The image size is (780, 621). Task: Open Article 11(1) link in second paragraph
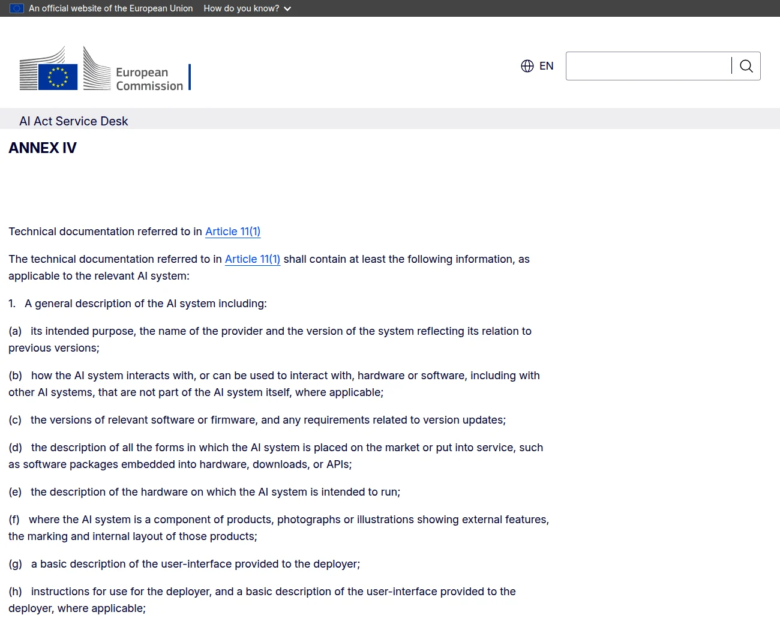click(253, 259)
